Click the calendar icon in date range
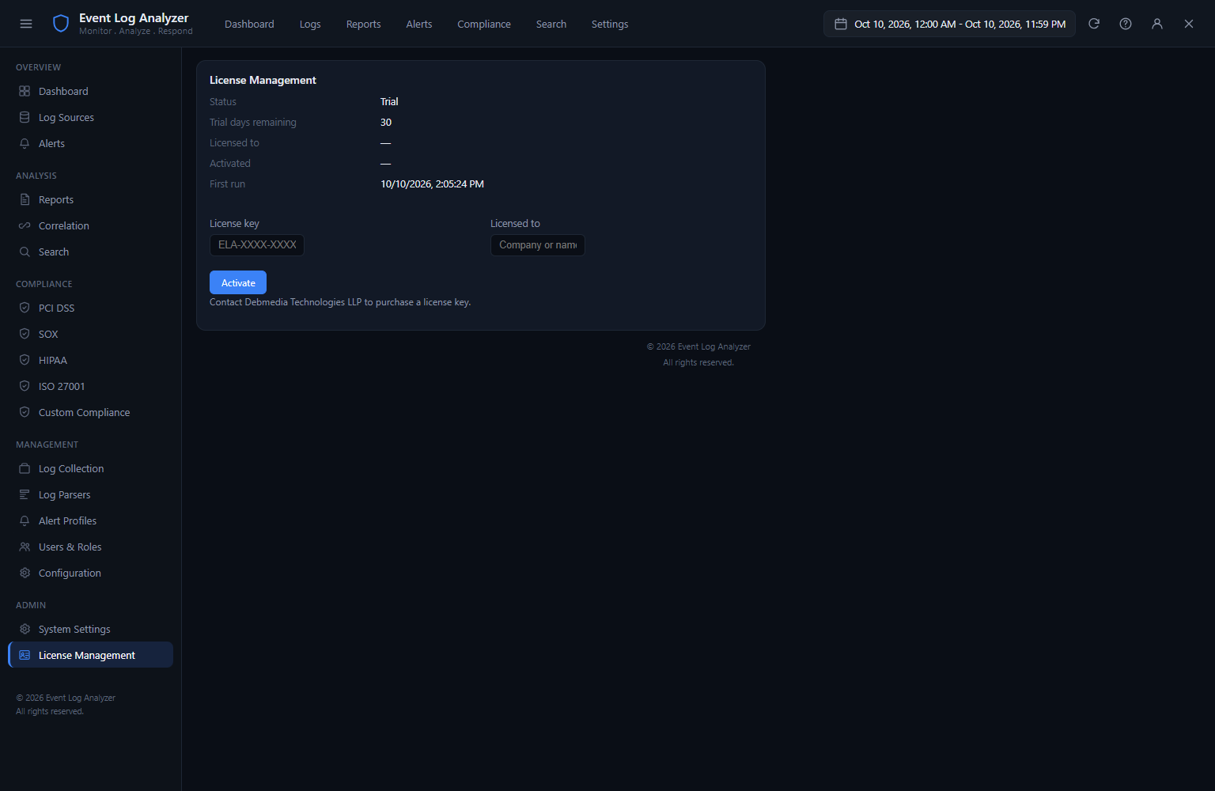The height and width of the screenshot is (791, 1215). coord(841,24)
